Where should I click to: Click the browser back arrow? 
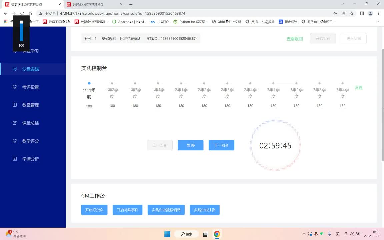tap(6, 13)
